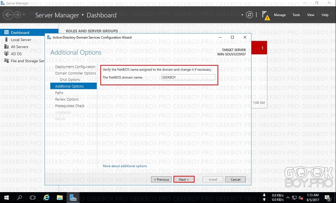Click the NetBIOS domain name field

click(x=188, y=77)
